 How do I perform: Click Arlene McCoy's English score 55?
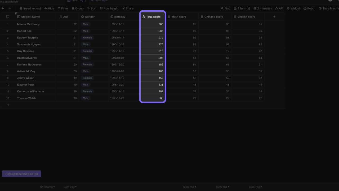click(x=248, y=71)
